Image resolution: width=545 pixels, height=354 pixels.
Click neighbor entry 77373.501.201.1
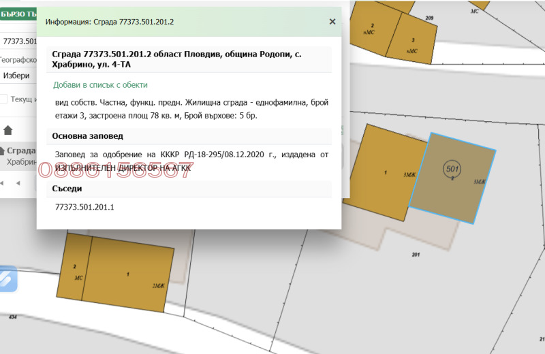(x=84, y=206)
